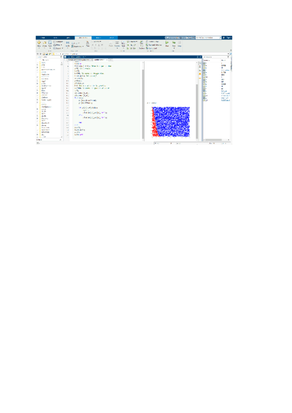This screenshot has width=292, height=413.
Task: Sort the Workspace by the Name column
Action: tap(212, 60)
